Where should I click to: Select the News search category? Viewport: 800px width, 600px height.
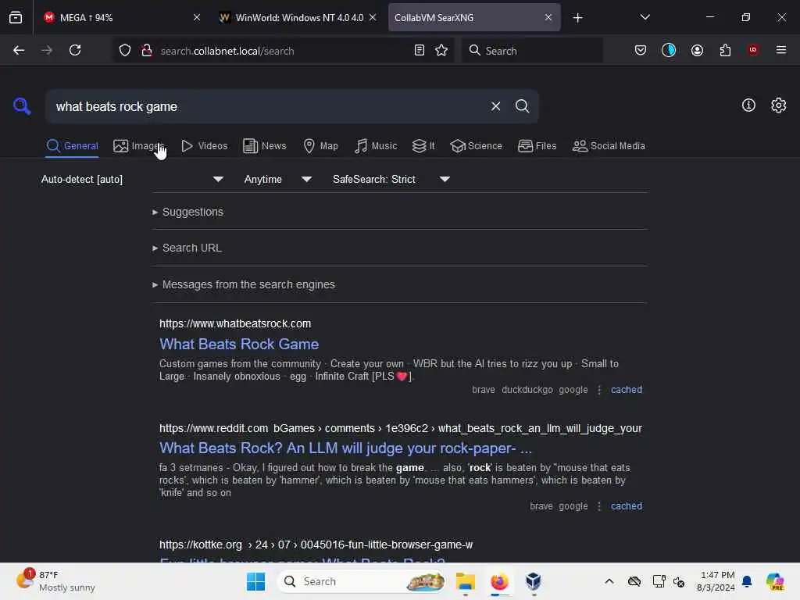tap(264, 146)
